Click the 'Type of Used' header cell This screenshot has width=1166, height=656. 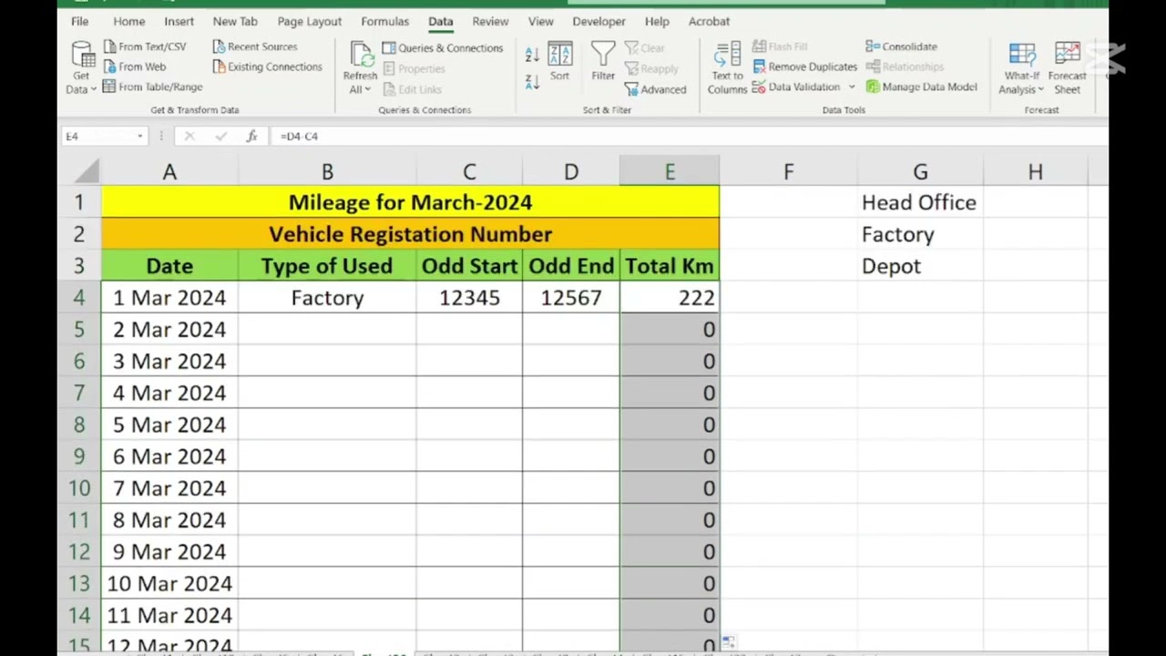pyautogui.click(x=327, y=266)
